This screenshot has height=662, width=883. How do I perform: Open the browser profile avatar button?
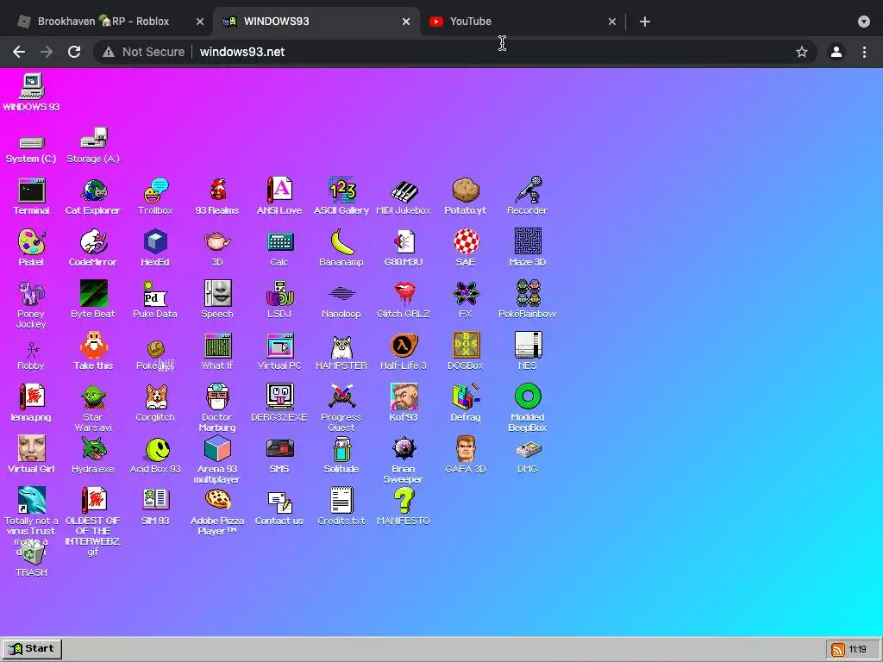pos(836,52)
